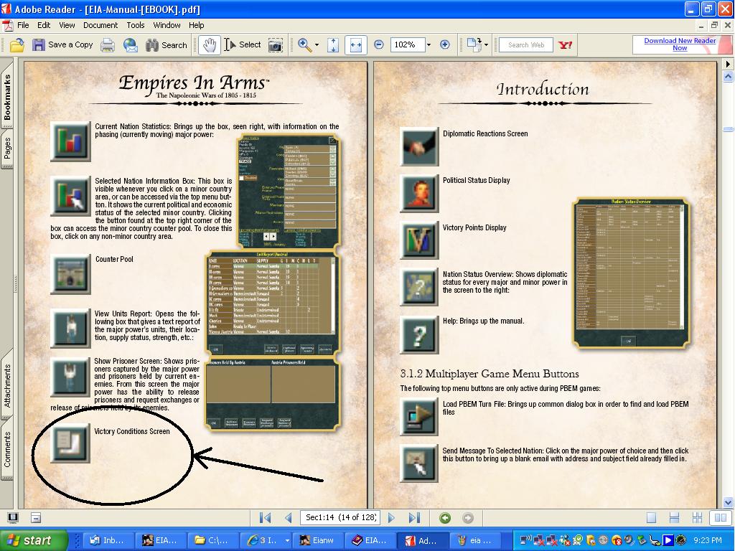Click the Nation Status Overview table image
The width and height of the screenshot is (735, 551).
click(x=632, y=273)
